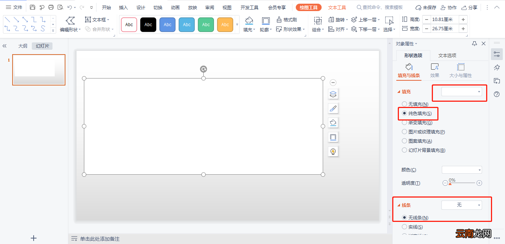505x244 pixels.
Task: Expand the 线条 line style dropdown
Action: (462, 205)
